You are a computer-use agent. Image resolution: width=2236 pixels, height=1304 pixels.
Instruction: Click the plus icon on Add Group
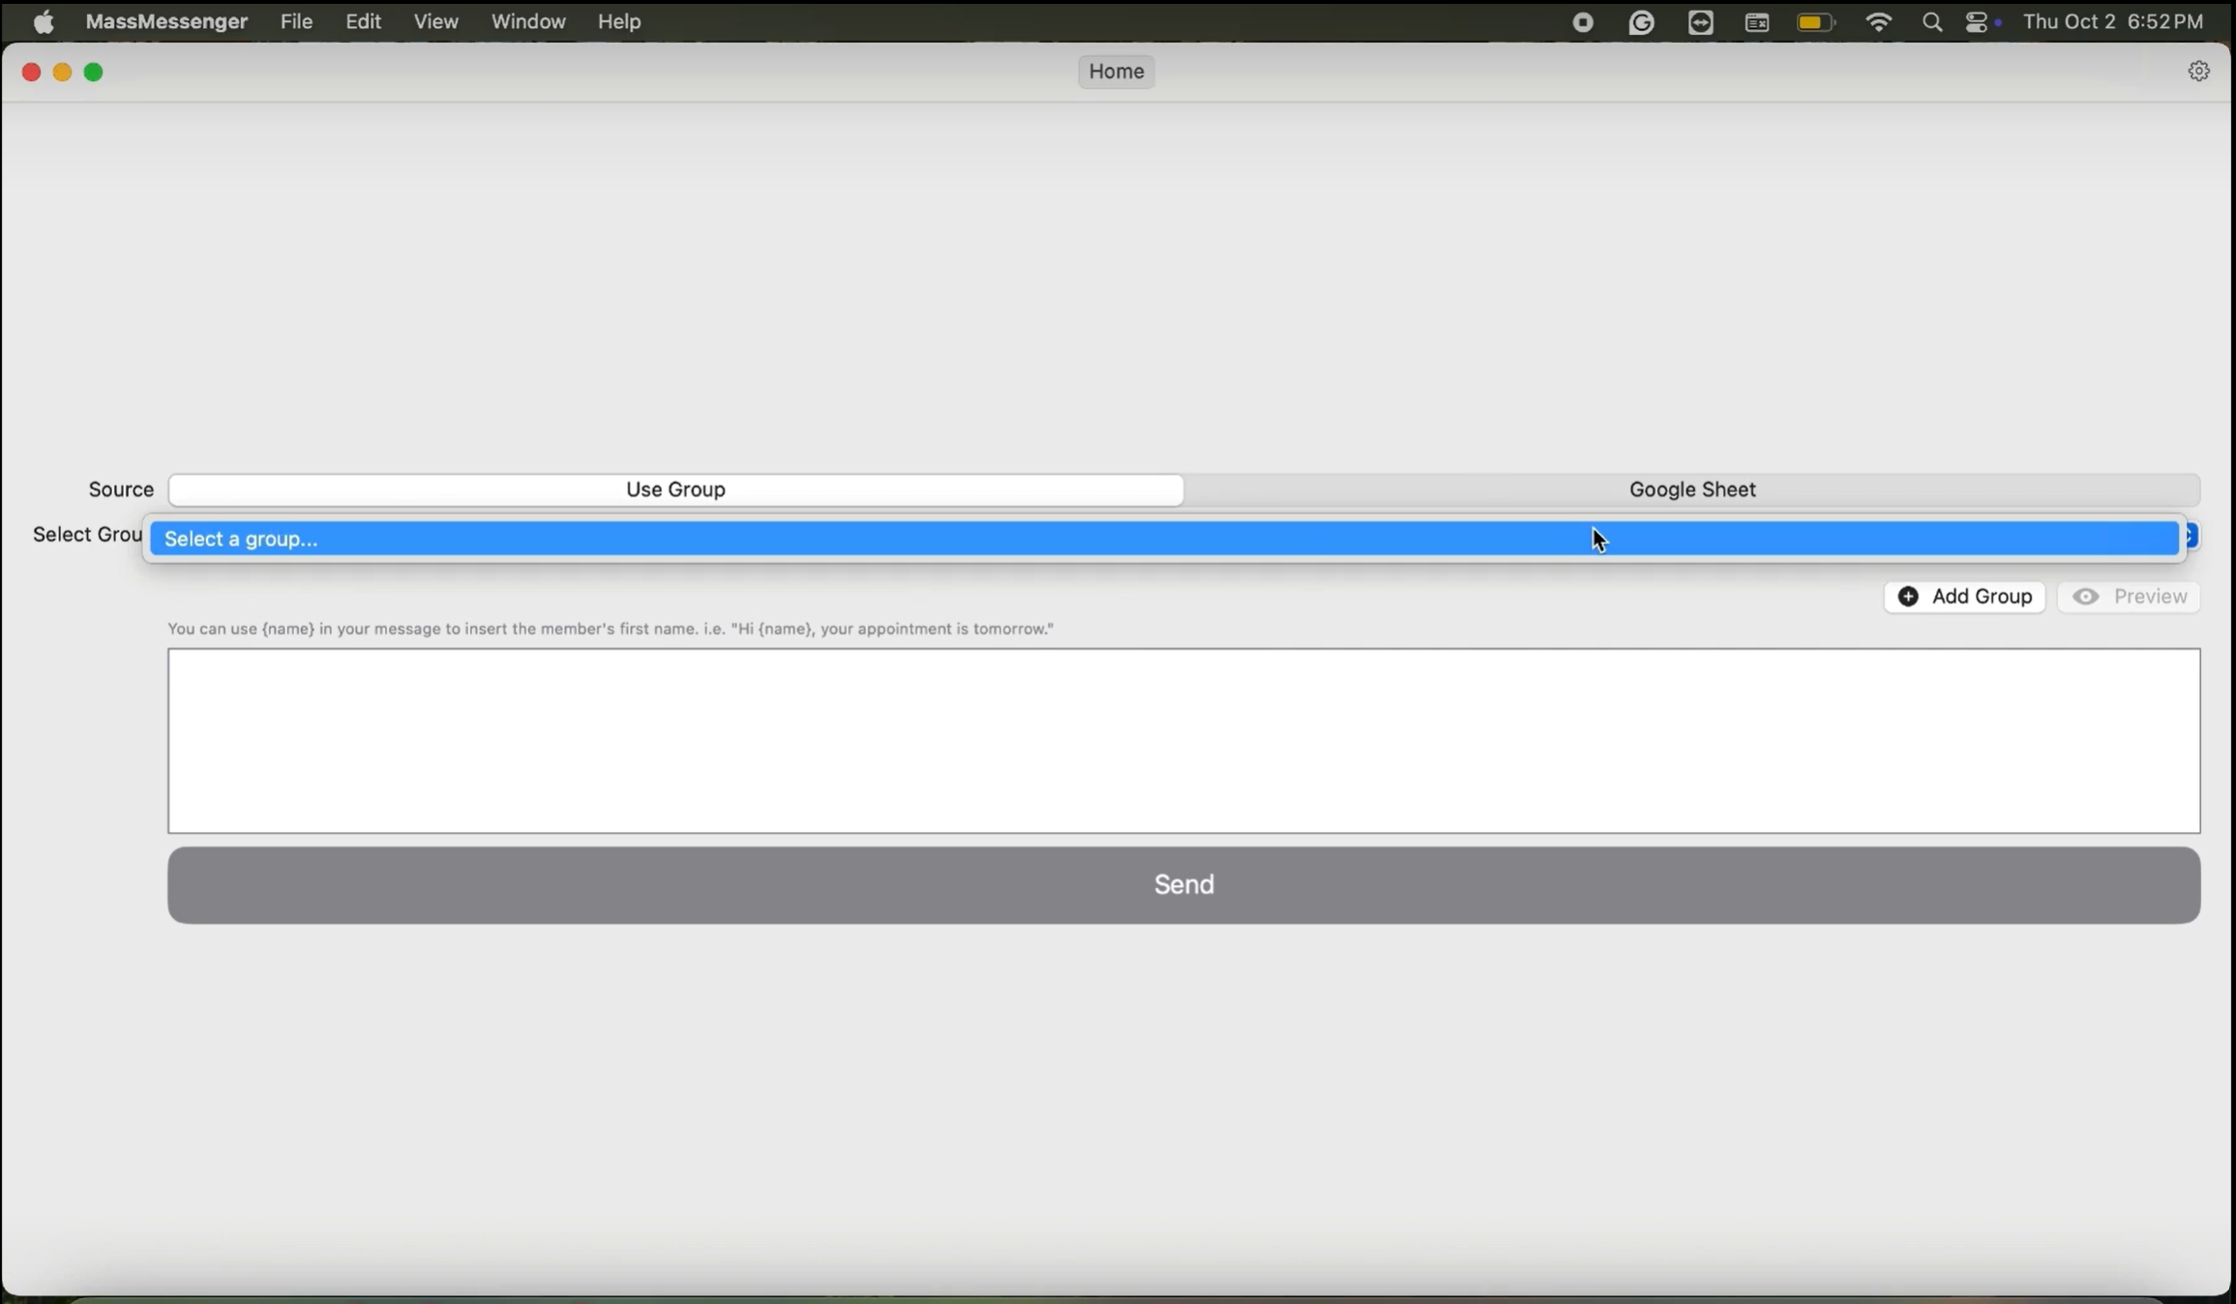tap(1908, 597)
